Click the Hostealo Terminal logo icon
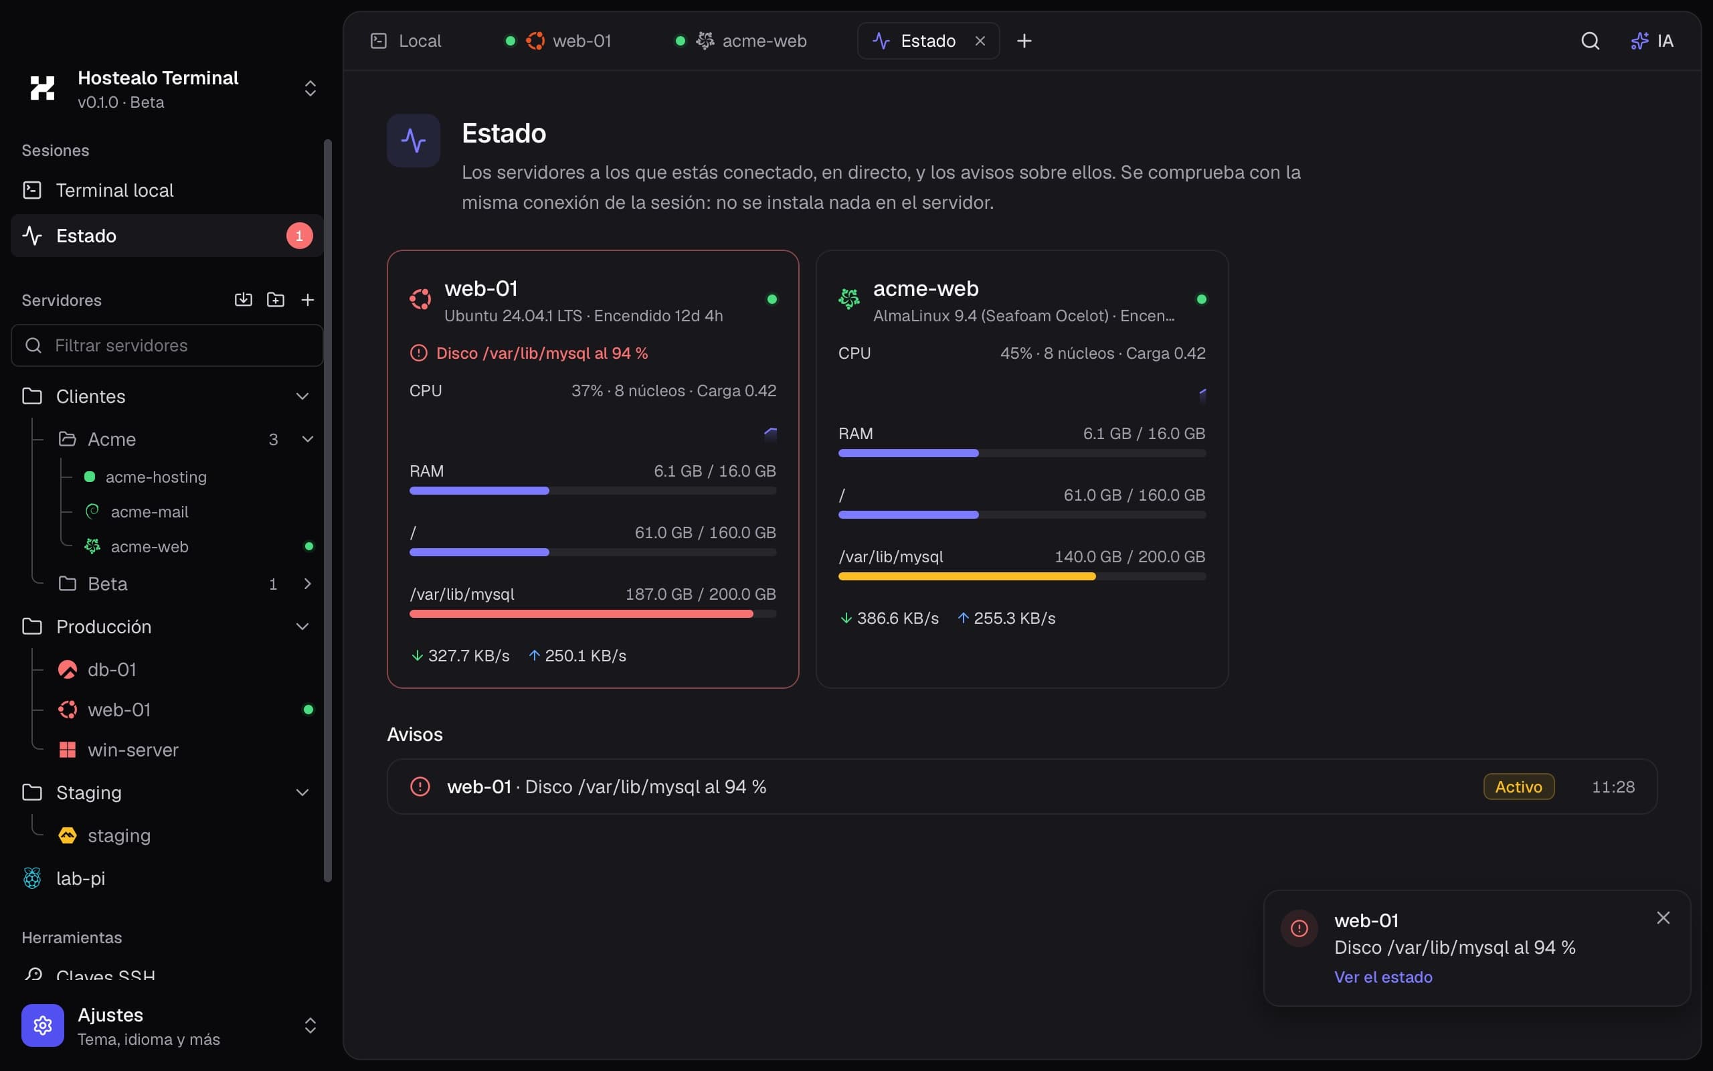1713x1071 pixels. click(x=42, y=88)
